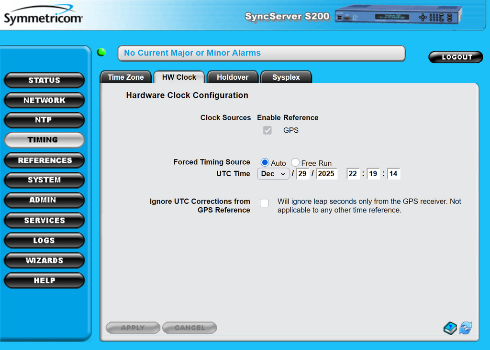Viewport: 490px width, 350px height.
Task: Click the UTC hour field
Action: (353, 174)
